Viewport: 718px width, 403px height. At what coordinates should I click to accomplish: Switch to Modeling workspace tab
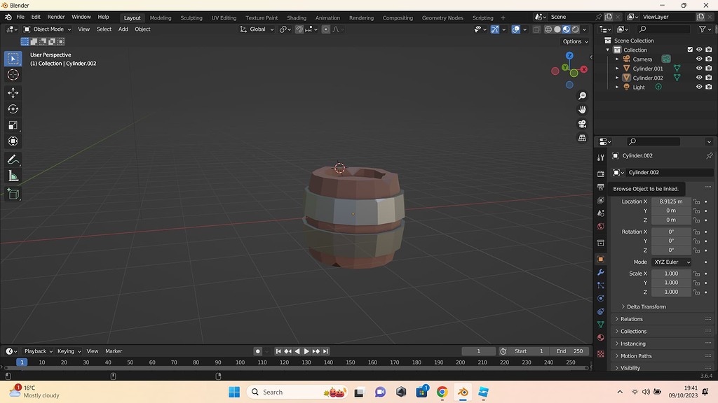click(x=161, y=17)
